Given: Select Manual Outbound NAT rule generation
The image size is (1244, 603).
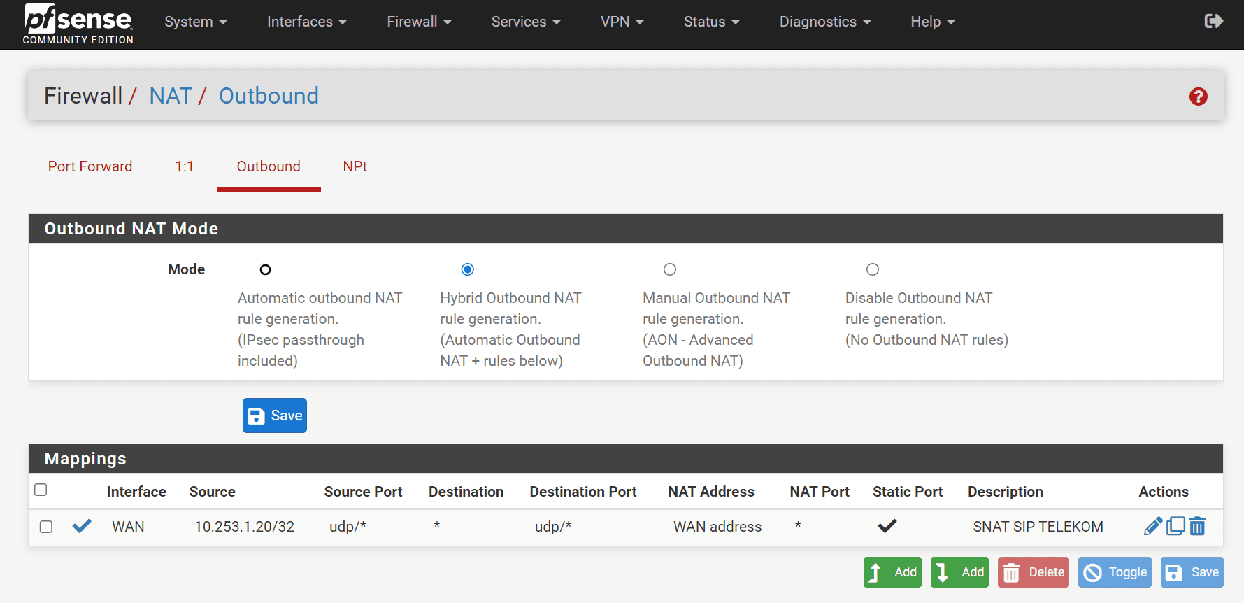Looking at the screenshot, I should coord(670,269).
